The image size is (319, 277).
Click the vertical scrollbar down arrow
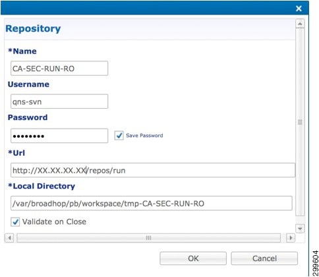tap(300, 228)
